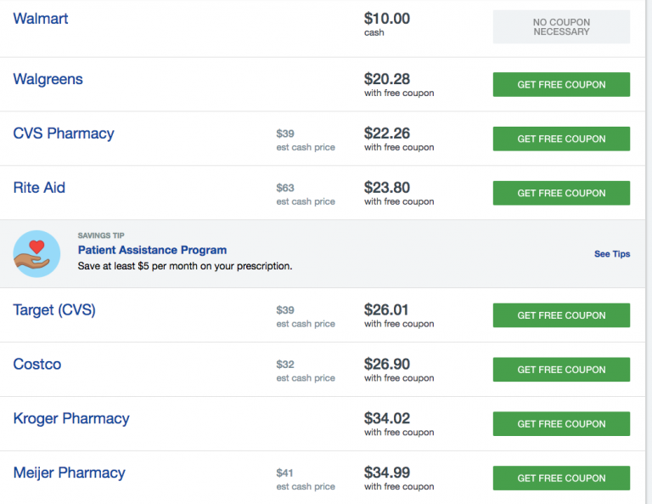
Task: Open the Patient Assistance Program heading link
Action: [x=152, y=250]
